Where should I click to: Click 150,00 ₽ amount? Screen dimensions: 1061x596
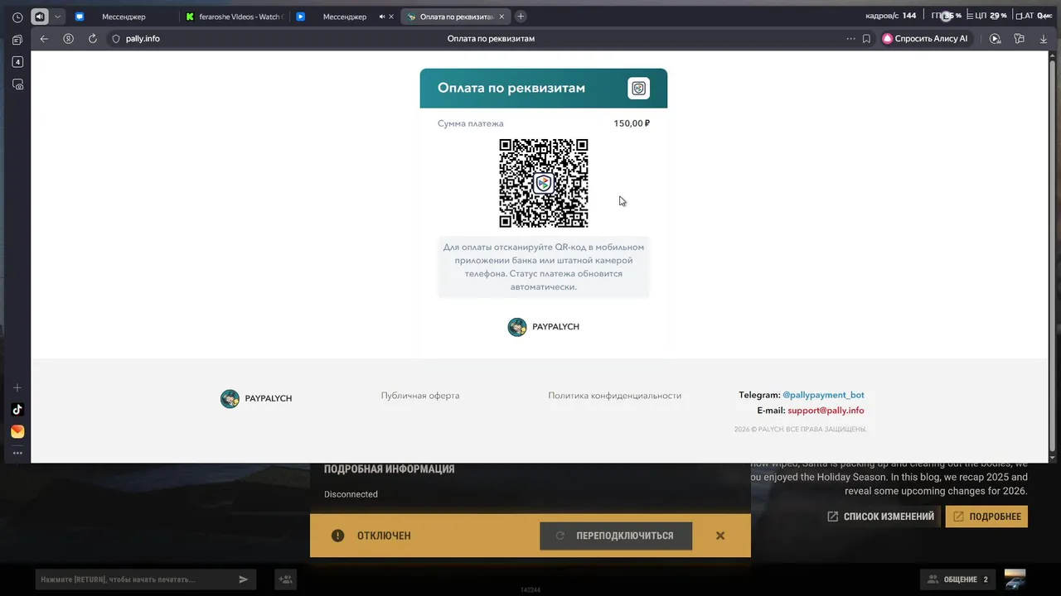632,123
